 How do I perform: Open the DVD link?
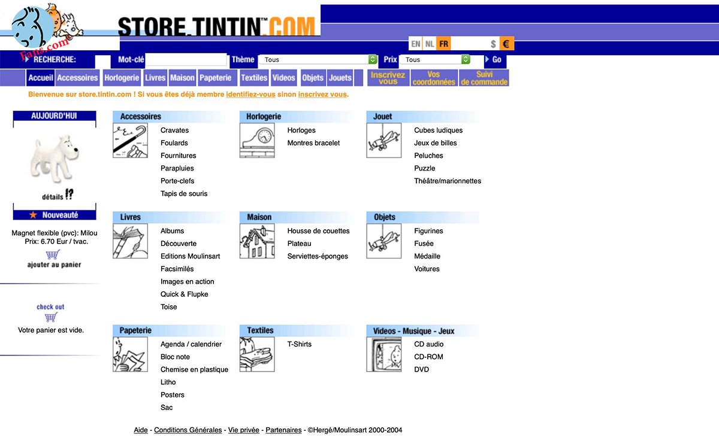click(x=421, y=370)
